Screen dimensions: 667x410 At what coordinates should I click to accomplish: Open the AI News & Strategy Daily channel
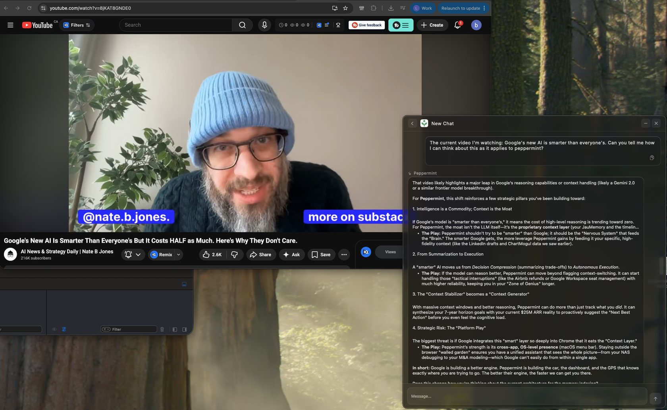tap(67, 251)
